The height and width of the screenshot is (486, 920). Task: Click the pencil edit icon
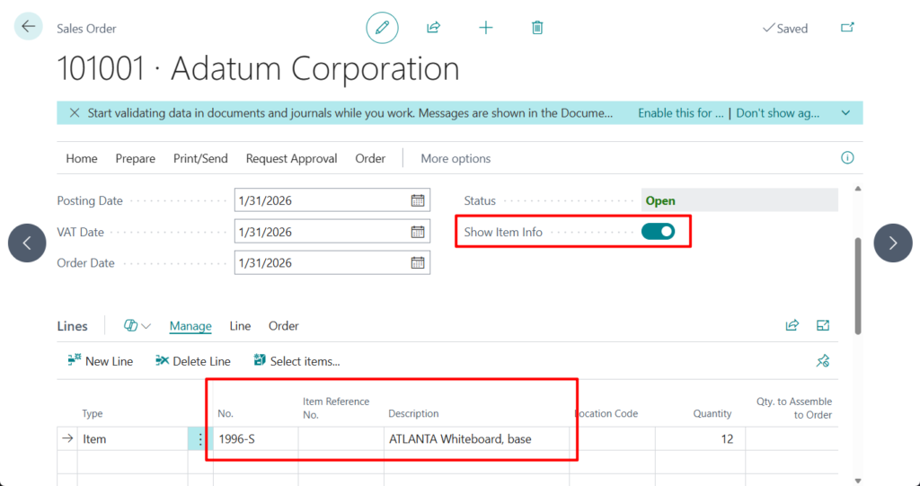pos(382,28)
